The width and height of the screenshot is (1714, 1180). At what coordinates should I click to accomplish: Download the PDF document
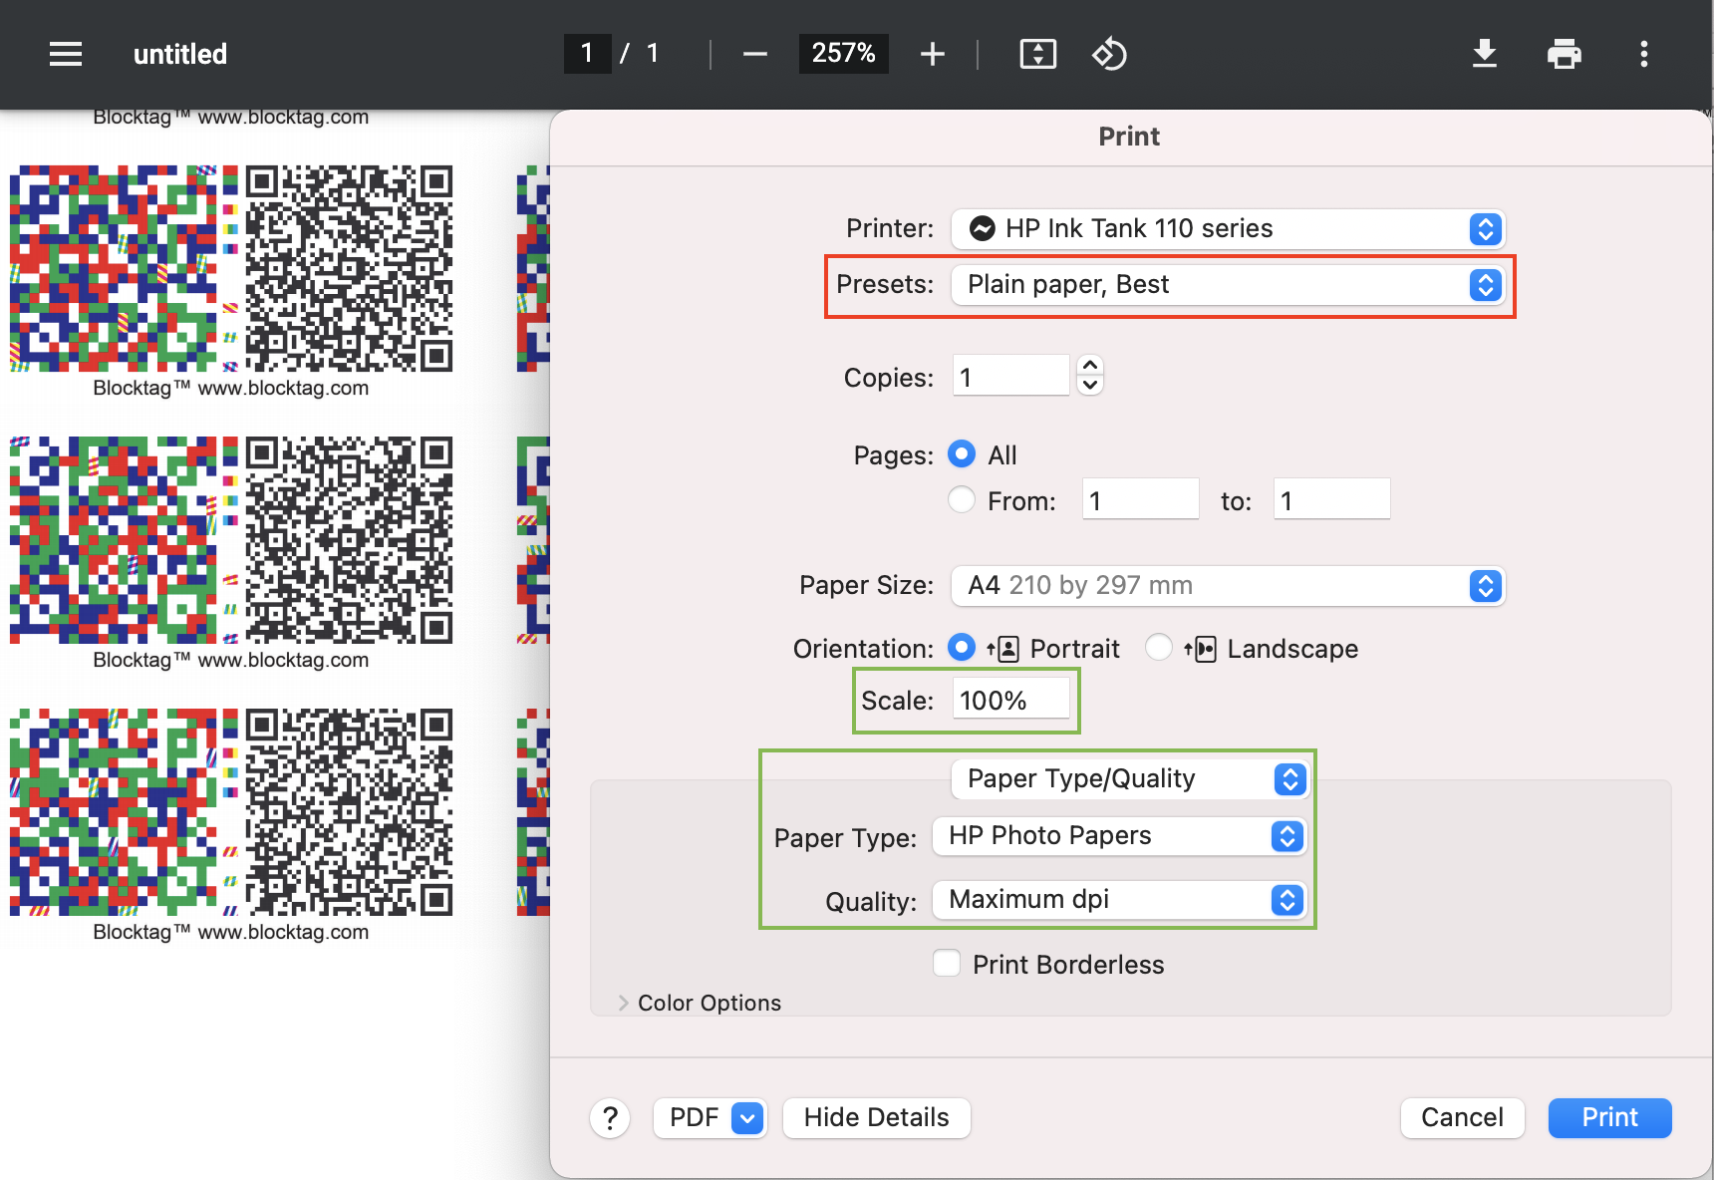pyautogui.click(x=1485, y=54)
